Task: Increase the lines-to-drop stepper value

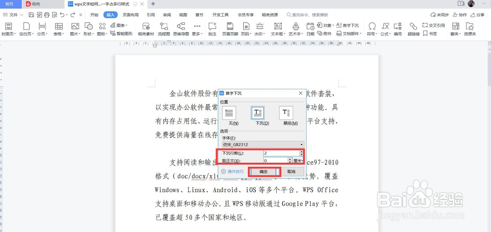Action: [301, 151]
